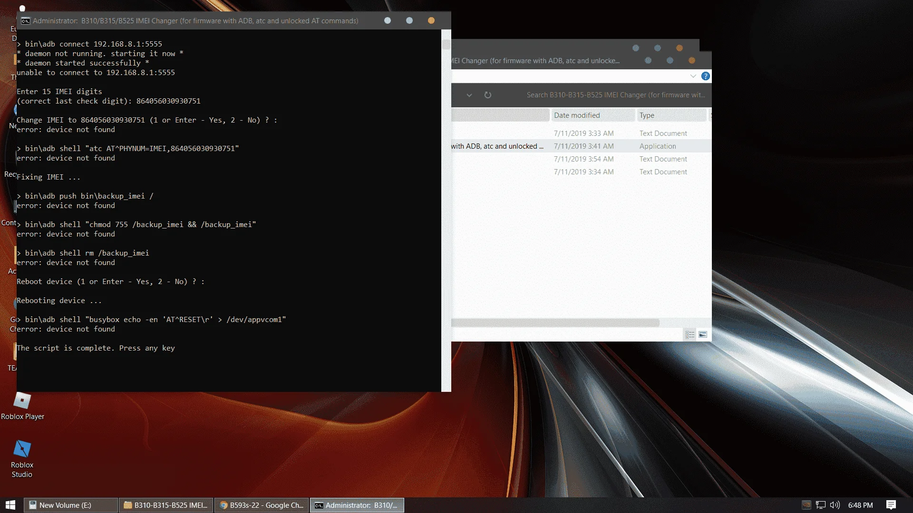
Task: Sort files by Type column
Action: tap(671, 115)
